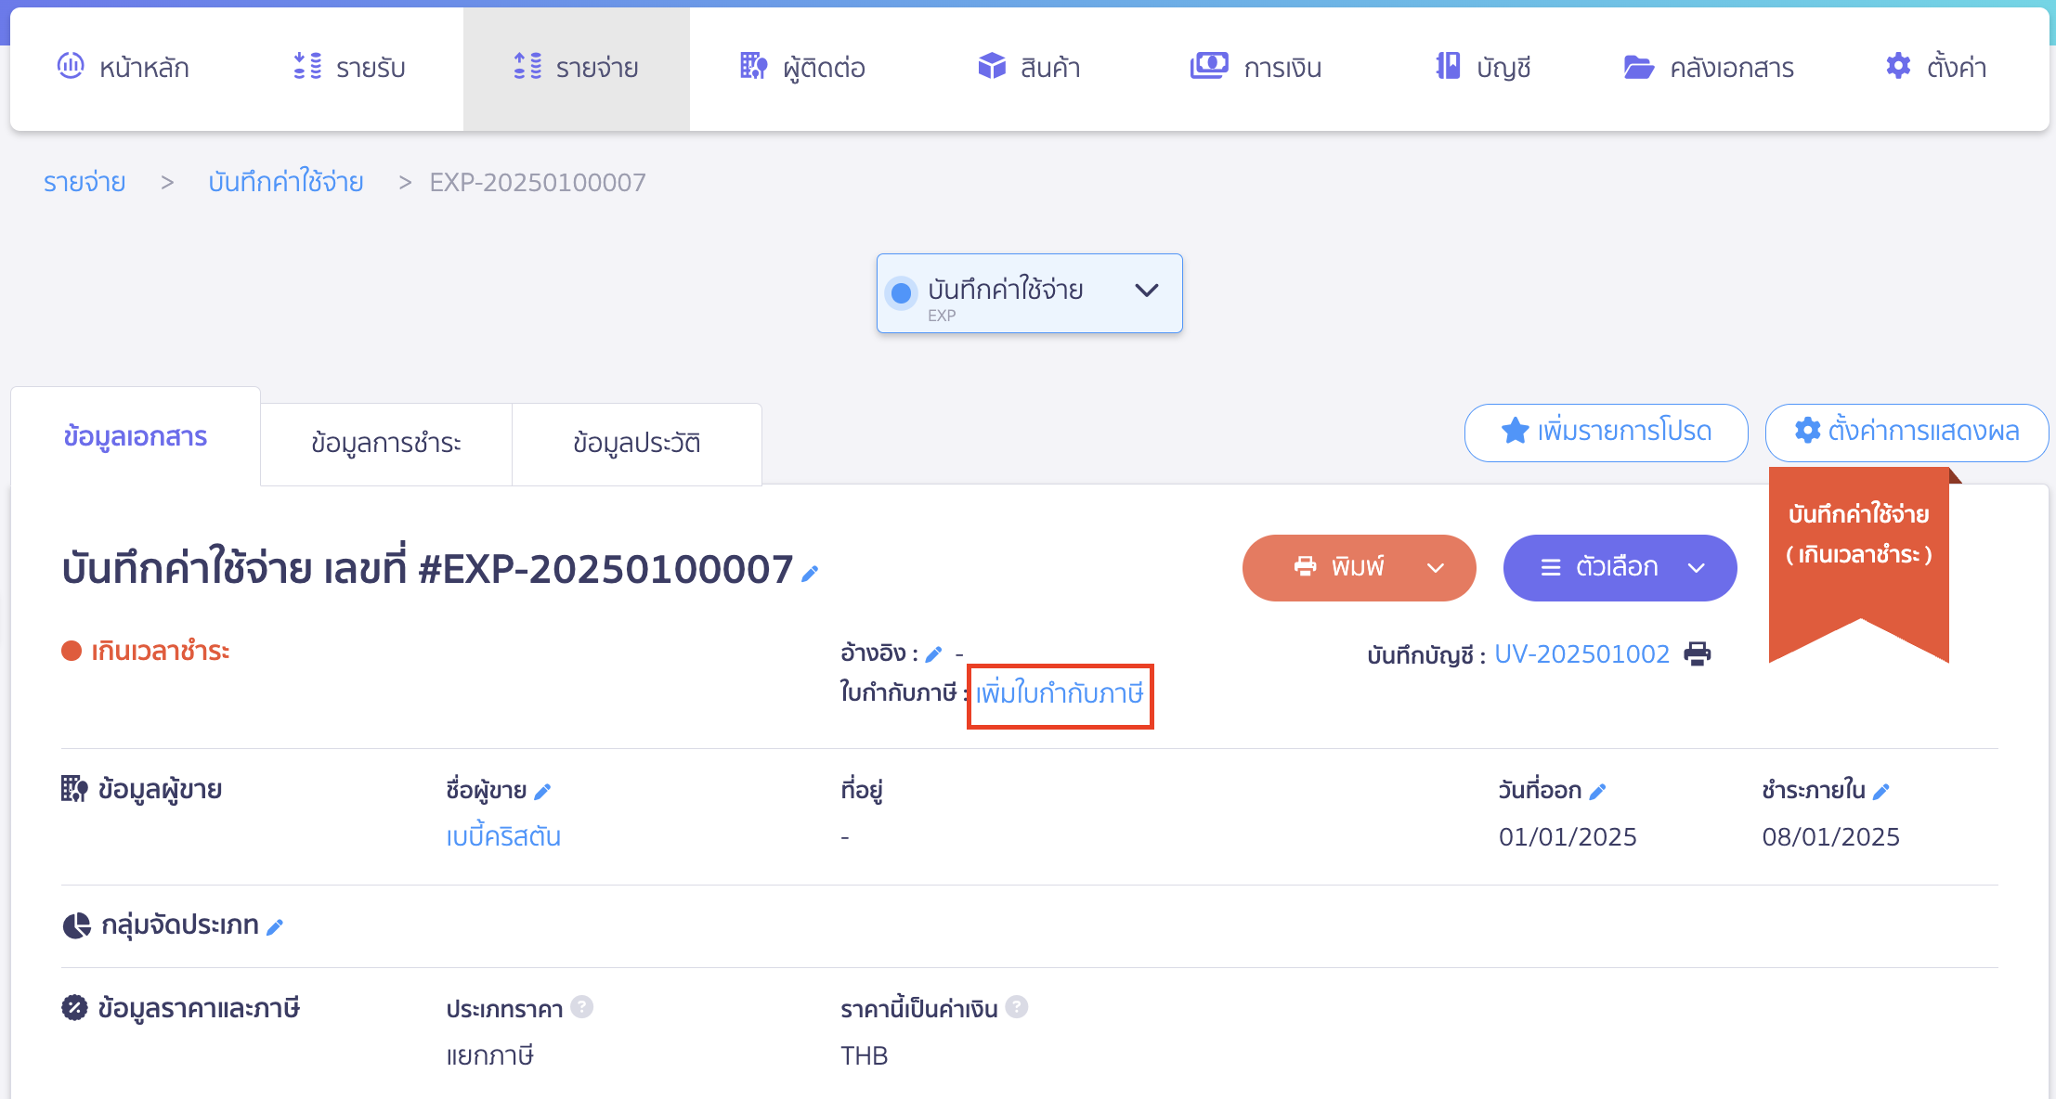Expand the บันทึกค่าใช้จ่าย EXP document type dropdown
The image size is (2056, 1099).
(x=1146, y=291)
